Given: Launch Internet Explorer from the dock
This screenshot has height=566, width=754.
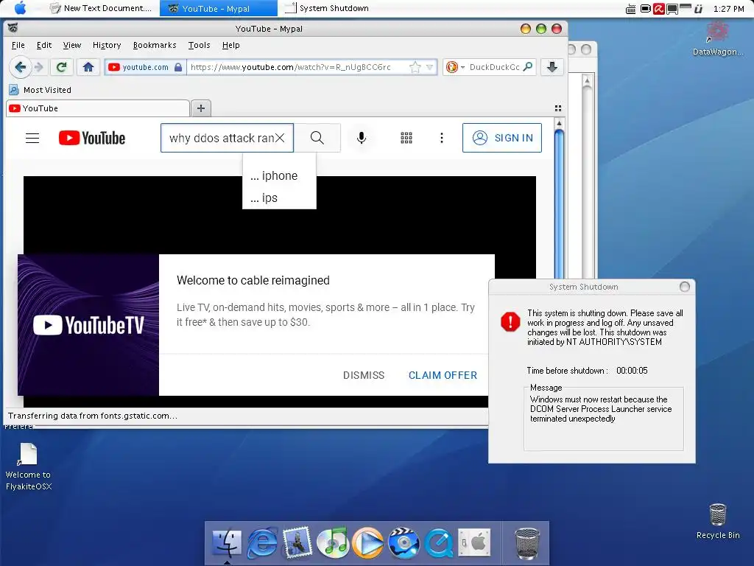Looking at the screenshot, I should pyautogui.click(x=262, y=543).
